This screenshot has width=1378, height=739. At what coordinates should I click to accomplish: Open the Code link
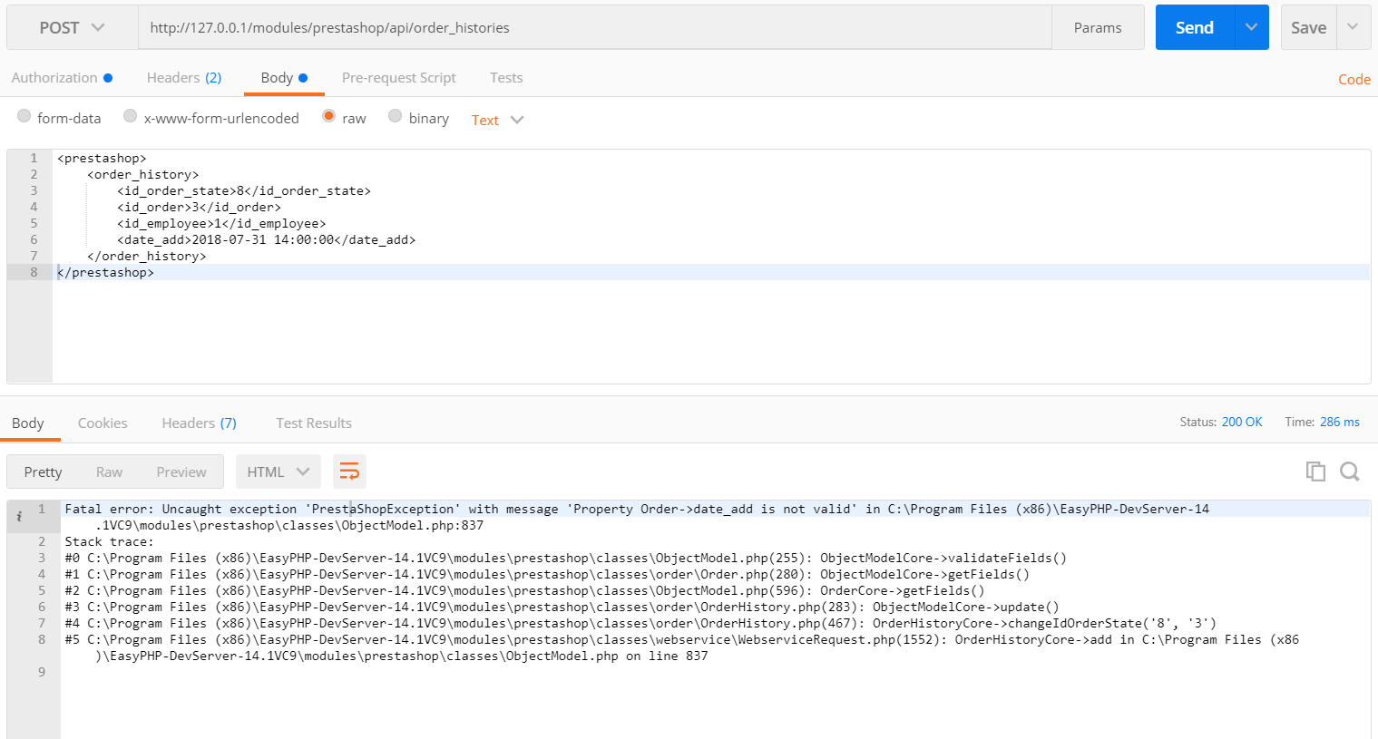pyautogui.click(x=1354, y=80)
